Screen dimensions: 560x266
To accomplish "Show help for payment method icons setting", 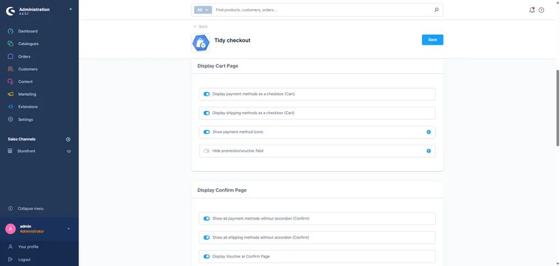I will (428, 132).
